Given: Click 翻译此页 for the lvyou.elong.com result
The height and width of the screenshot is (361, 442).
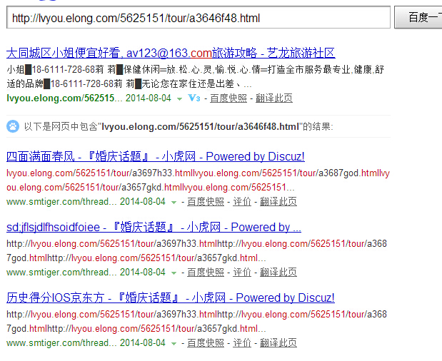Looking at the screenshot, I should pyautogui.click(x=274, y=98).
